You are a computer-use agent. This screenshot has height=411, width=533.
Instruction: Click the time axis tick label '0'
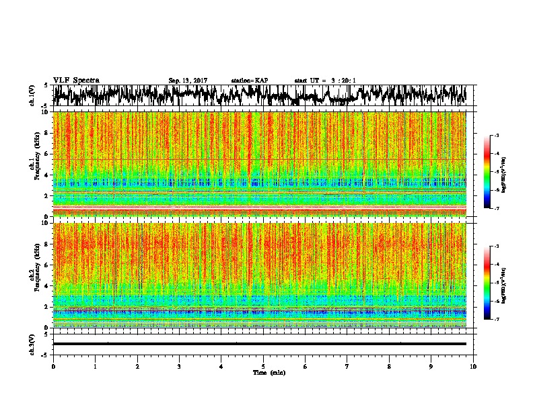53,367
